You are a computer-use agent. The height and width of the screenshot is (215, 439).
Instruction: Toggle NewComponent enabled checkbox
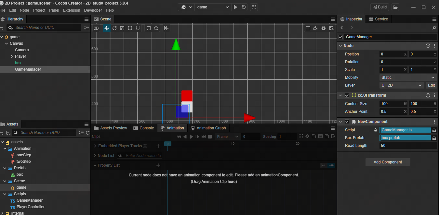coord(347,122)
